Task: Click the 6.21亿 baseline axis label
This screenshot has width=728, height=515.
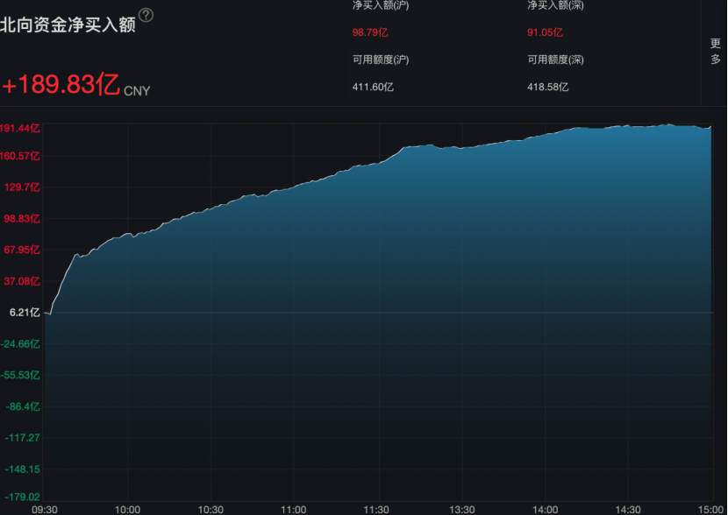Action: tap(25, 312)
